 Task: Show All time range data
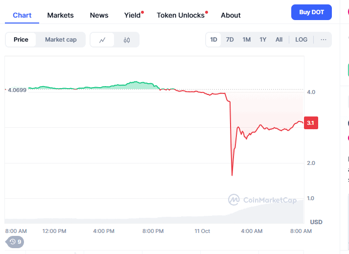point(279,40)
